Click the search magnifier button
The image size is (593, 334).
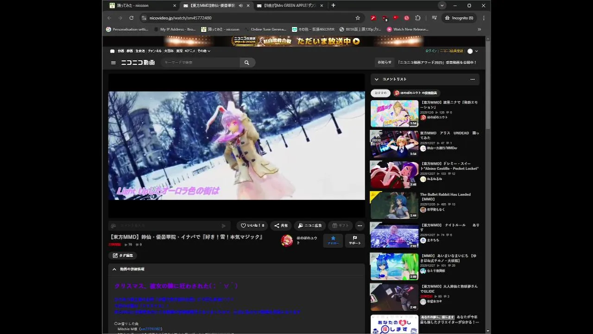click(x=247, y=63)
